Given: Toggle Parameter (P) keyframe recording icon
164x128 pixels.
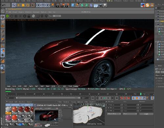Looking at the screenshot, I should 144,98.
